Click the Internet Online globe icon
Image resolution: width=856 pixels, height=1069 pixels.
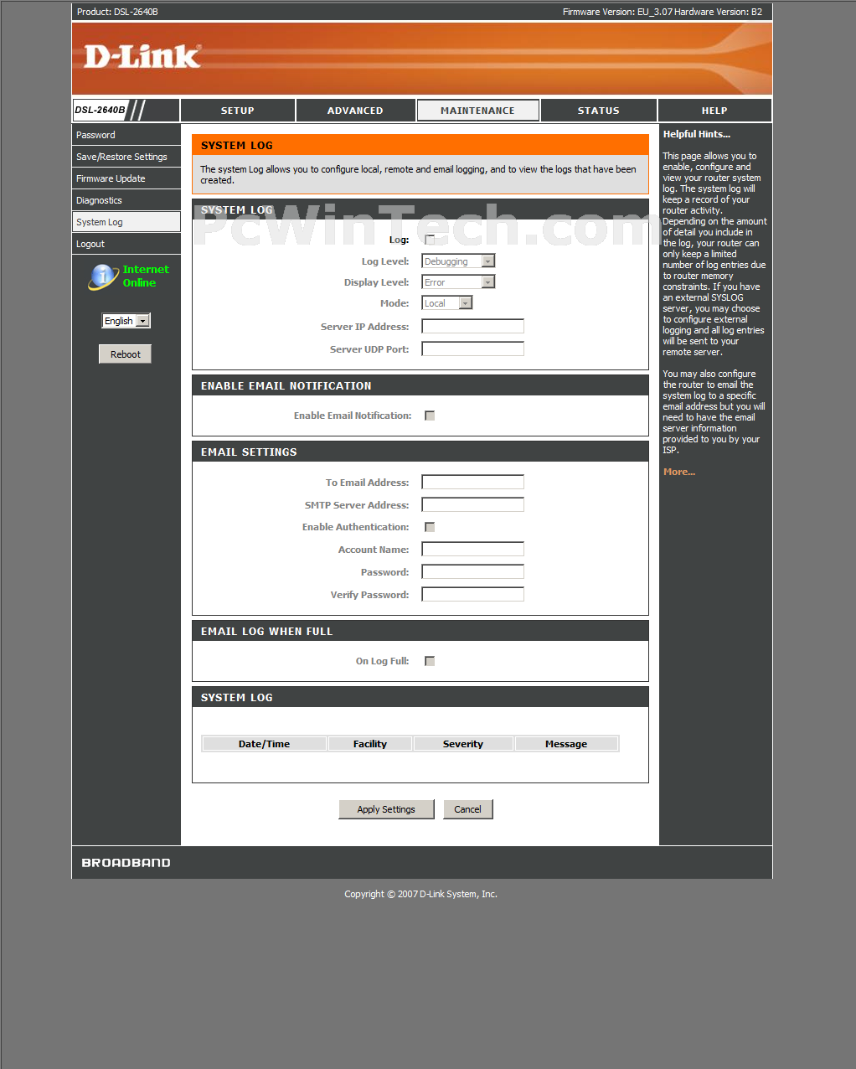[103, 276]
